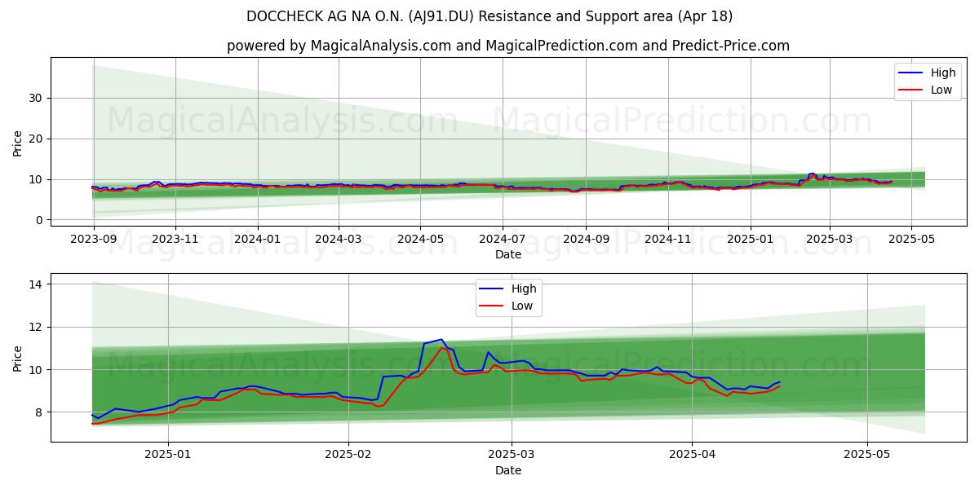This screenshot has width=979, height=489.
Task: Click the 'Date' axis label under bottom chart
Action: [x=507, y=470]
